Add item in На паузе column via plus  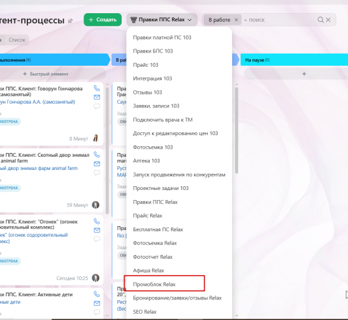pyautogui.click(x=304, y=74)
